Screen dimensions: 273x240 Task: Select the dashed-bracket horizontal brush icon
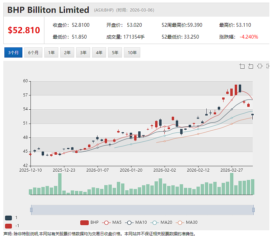click(268, 66)
